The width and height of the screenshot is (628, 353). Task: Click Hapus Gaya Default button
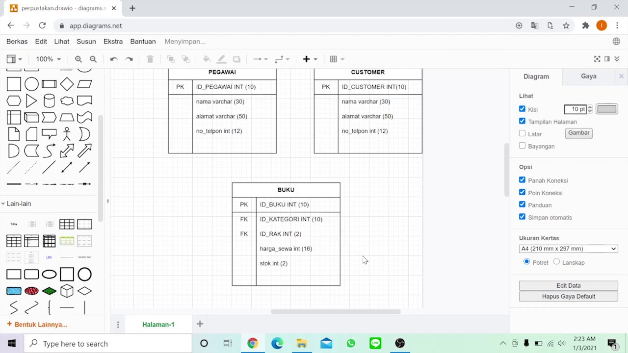pos(569,296)
